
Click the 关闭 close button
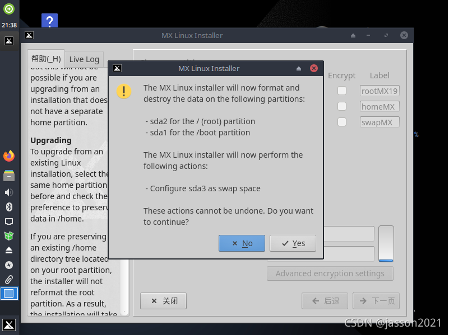[x=163, y=301]
